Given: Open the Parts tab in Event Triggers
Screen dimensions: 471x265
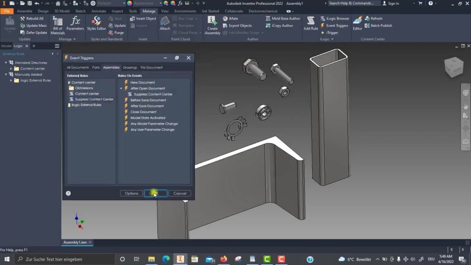Looking at the screenshot, I should (96, 67).
